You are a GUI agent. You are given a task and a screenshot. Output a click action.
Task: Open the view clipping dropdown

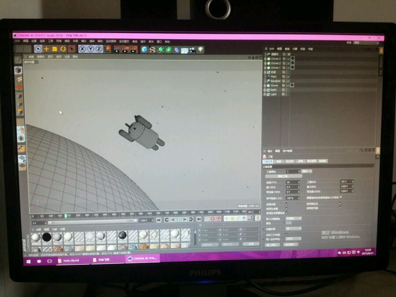point(293,228)
